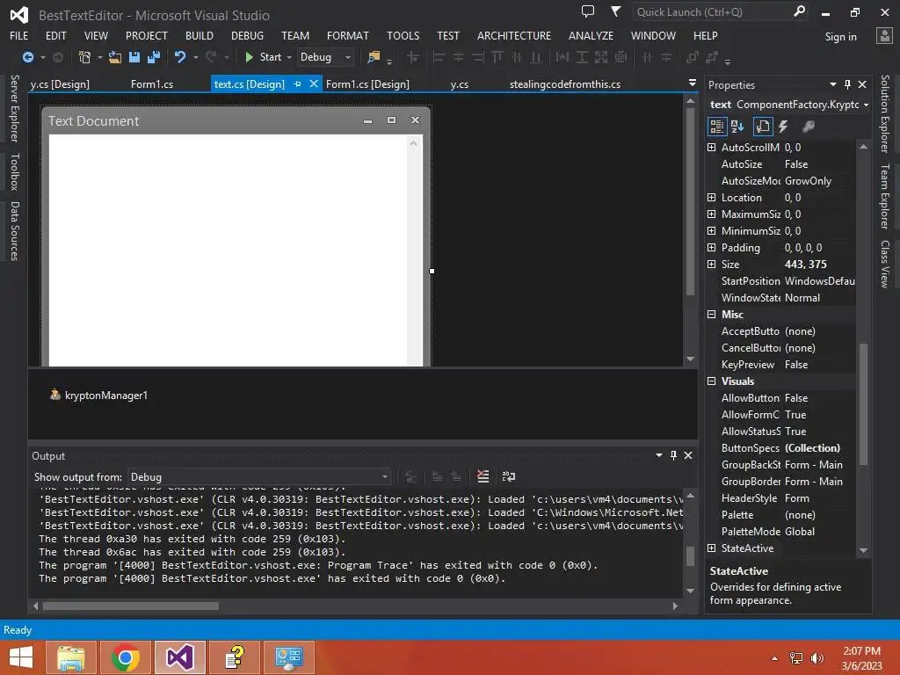The width and height of the screenshot is (900, 675).
Task: Save the file with the floppy icon
Action: click(134, 57)
